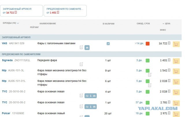The image size is (185, 117).
Task: Select article number ZAD1113(K)L
Action: [x=22, y=60]
